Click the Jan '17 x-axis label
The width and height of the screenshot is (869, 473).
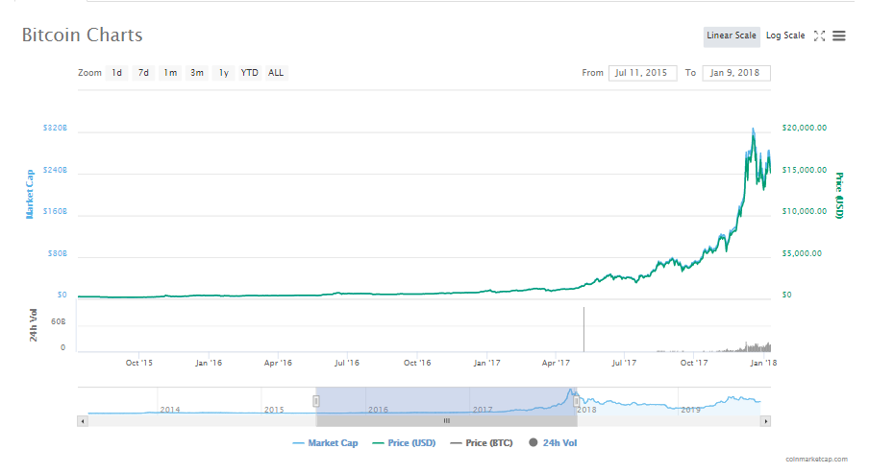tap(486, 363)
